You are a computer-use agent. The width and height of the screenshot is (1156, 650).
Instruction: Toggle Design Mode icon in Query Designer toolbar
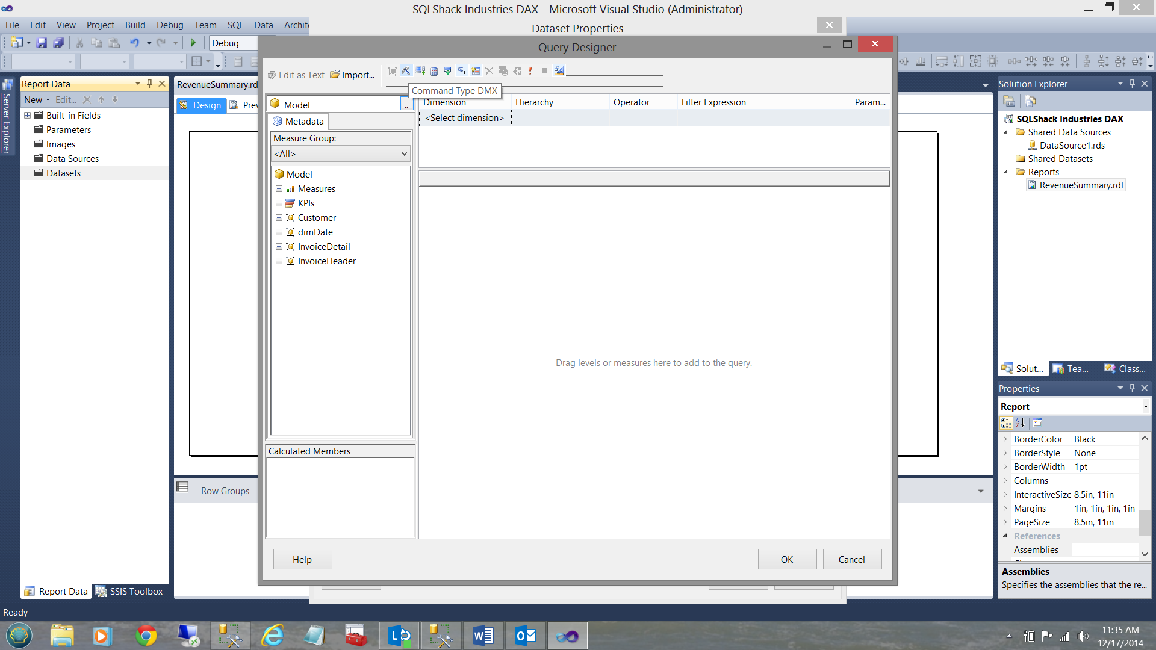pyautogui.click(x=559, y=71)
